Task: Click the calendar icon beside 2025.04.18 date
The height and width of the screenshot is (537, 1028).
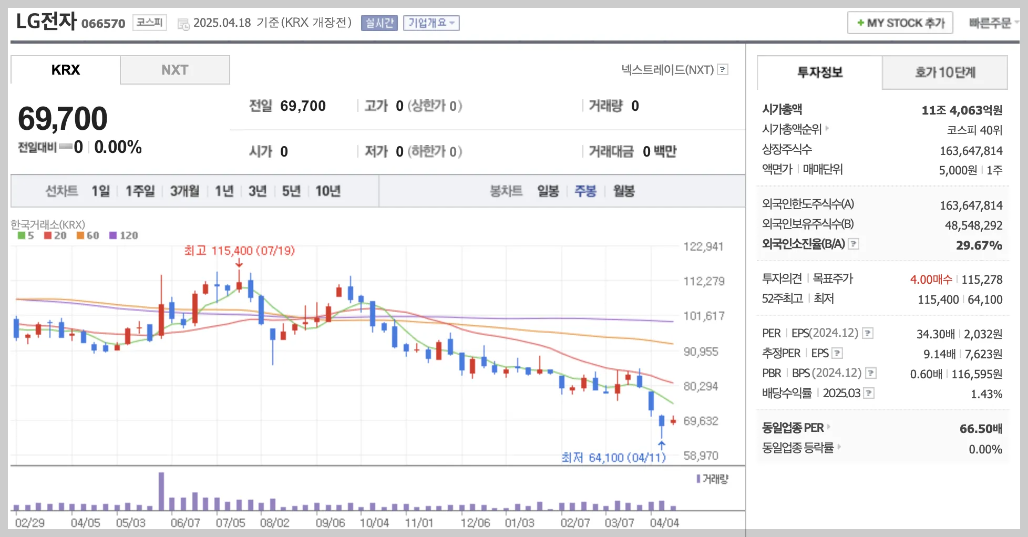Action: [183, 24]
